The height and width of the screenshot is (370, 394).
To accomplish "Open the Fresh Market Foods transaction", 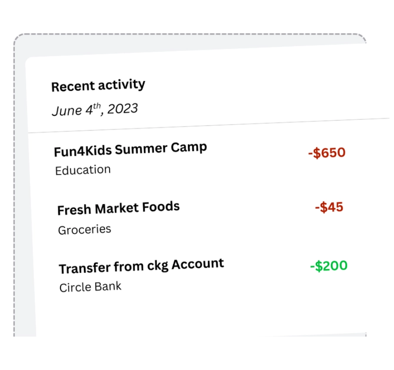I will click(x=118, y=209).
